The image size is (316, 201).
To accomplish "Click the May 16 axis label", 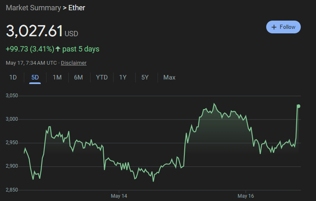I will [x=246, y=196].
